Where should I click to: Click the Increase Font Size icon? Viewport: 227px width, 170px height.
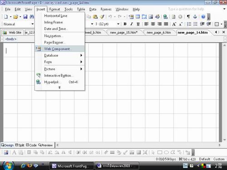click(x=174, y=24)
